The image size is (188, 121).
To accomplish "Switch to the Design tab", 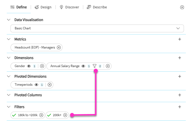I will click(43, 7).
